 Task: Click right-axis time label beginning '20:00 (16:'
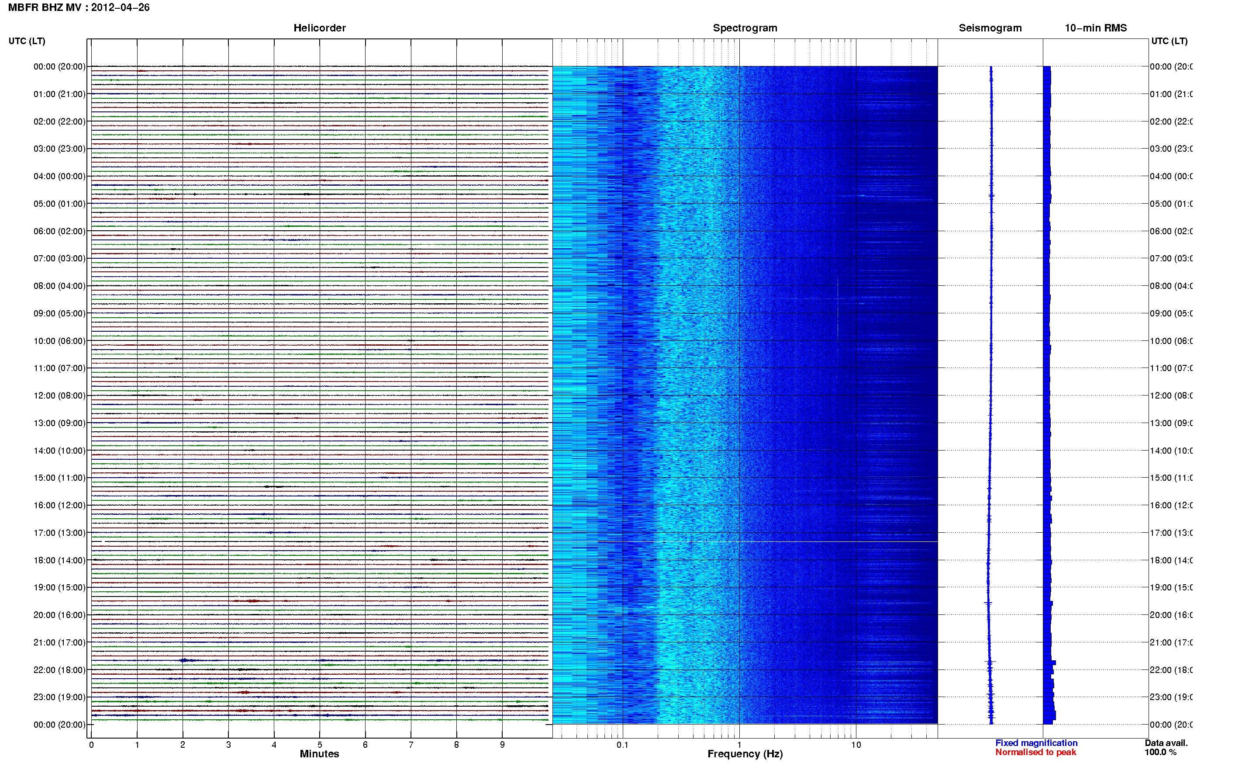tap(1171, 615)
